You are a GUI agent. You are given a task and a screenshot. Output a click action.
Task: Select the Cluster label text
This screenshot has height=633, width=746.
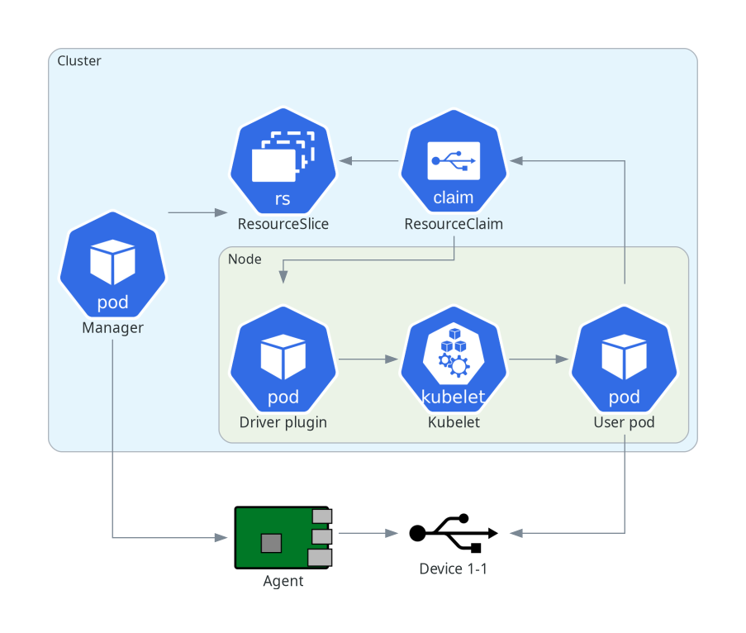[x=78, y=60]
